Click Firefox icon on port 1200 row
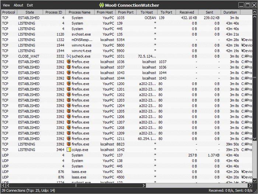 click(x=69, y=84)
